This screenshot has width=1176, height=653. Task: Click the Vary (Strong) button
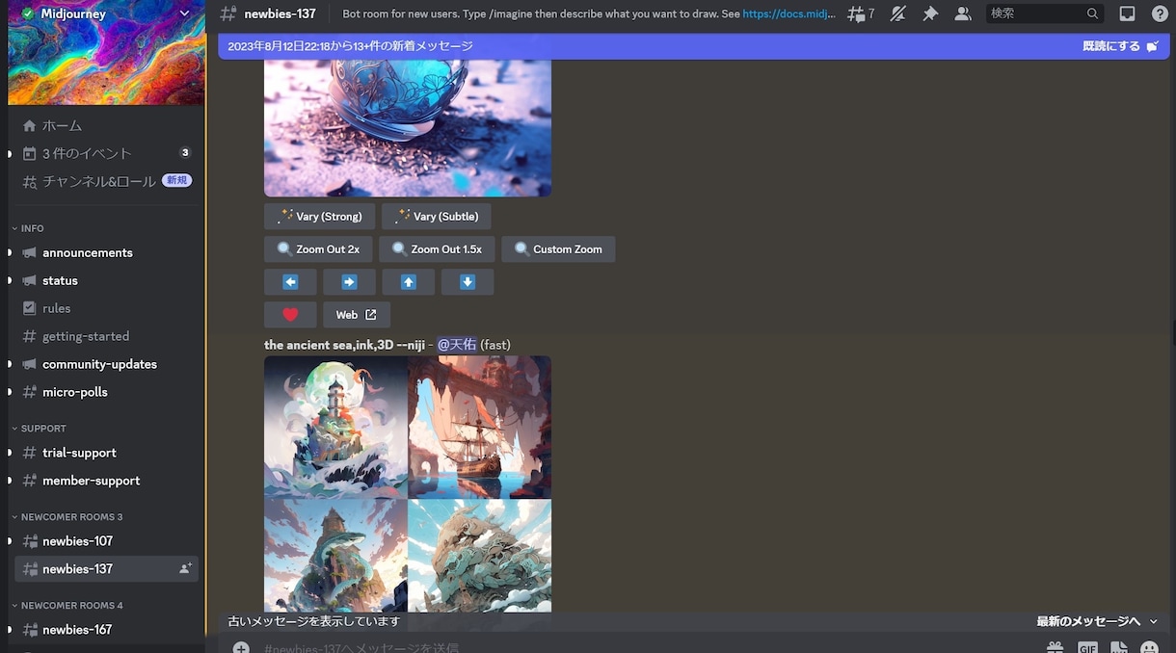click(320, 217)
